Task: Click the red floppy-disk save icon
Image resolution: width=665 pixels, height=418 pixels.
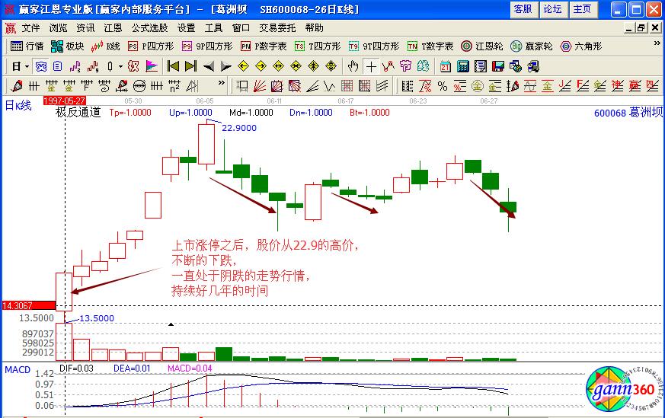Action: (x=497, y=65)
